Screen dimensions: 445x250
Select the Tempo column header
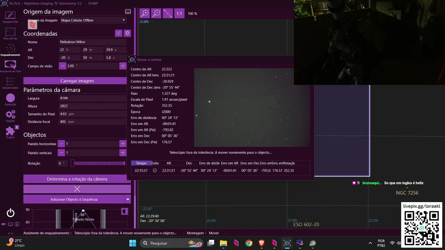click(x=141, y=163)
